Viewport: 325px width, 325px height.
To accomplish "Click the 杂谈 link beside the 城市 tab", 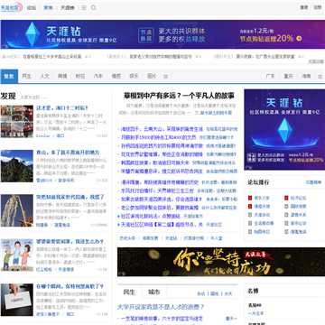I will click(200, 293).
